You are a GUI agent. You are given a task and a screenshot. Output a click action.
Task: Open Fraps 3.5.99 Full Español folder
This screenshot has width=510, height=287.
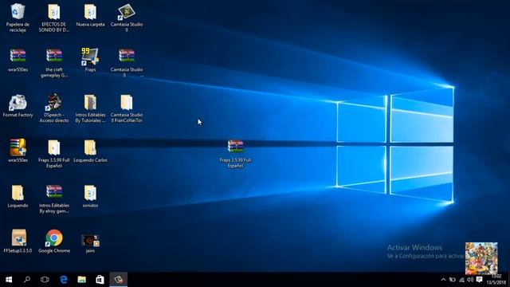54,153
